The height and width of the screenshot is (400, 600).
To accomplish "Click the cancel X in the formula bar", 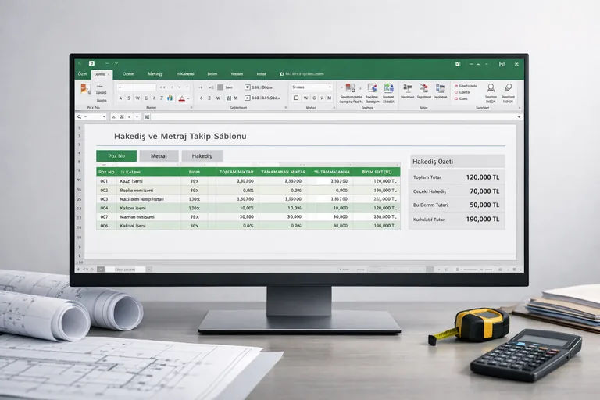I will point(113,116).
